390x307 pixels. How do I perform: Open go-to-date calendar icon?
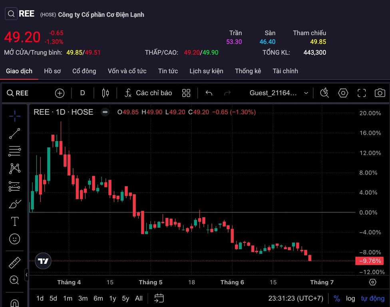159,298
